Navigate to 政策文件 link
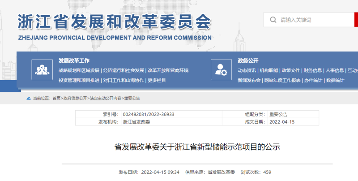Screen dimensions: 358x181 pyautogui.click(x=290, y=70)
